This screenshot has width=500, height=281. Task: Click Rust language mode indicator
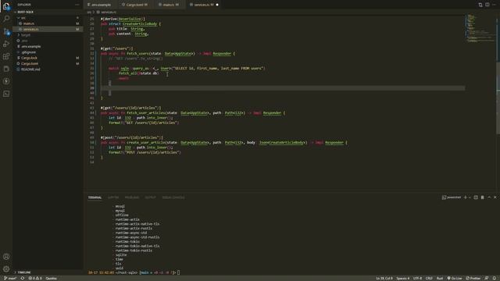pos(440,279)
